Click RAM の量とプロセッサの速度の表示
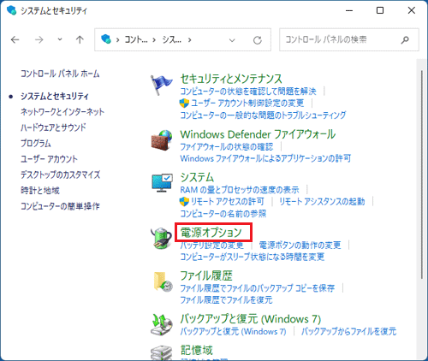 click(240, 190)
